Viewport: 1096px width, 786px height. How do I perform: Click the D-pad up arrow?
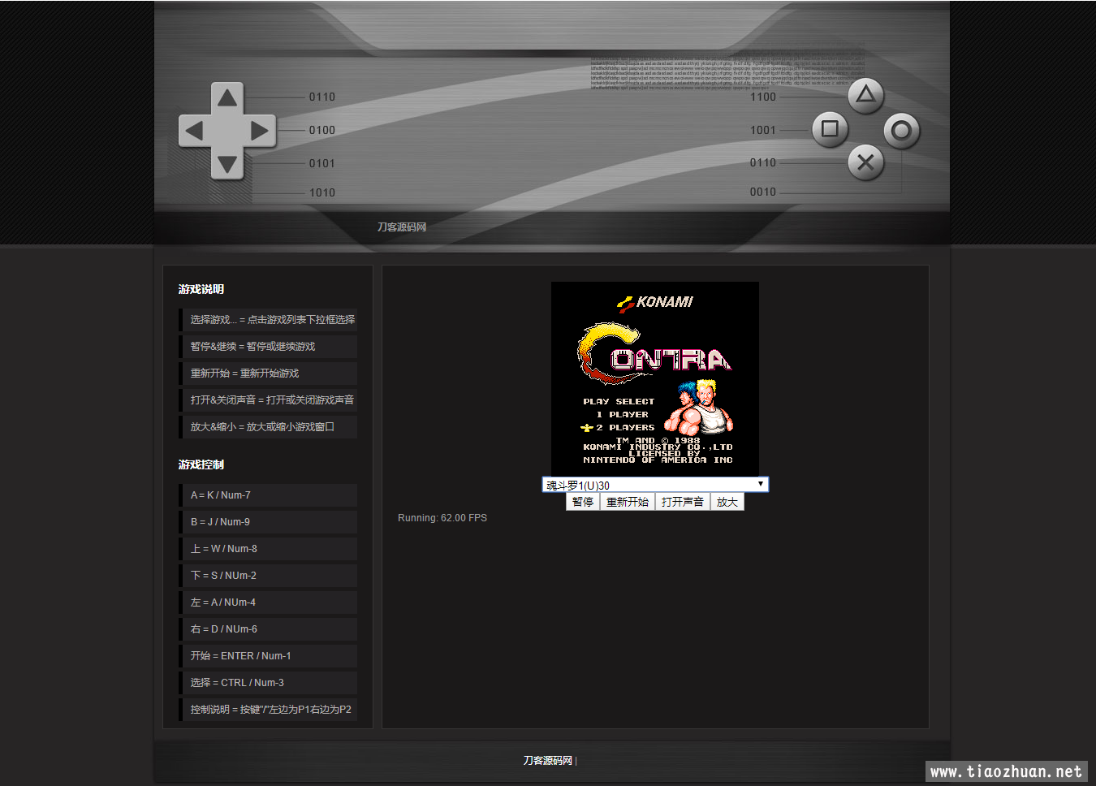227,98
